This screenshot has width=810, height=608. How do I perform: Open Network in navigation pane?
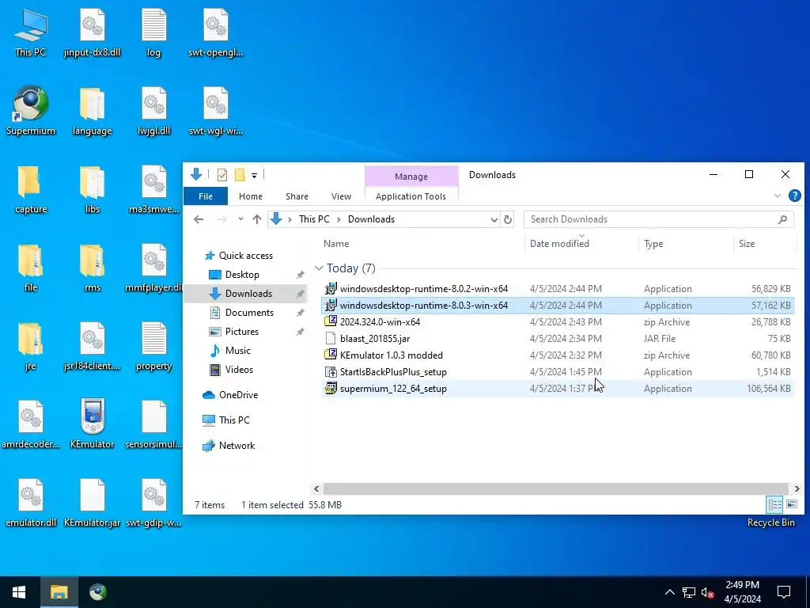pos(237,445)
